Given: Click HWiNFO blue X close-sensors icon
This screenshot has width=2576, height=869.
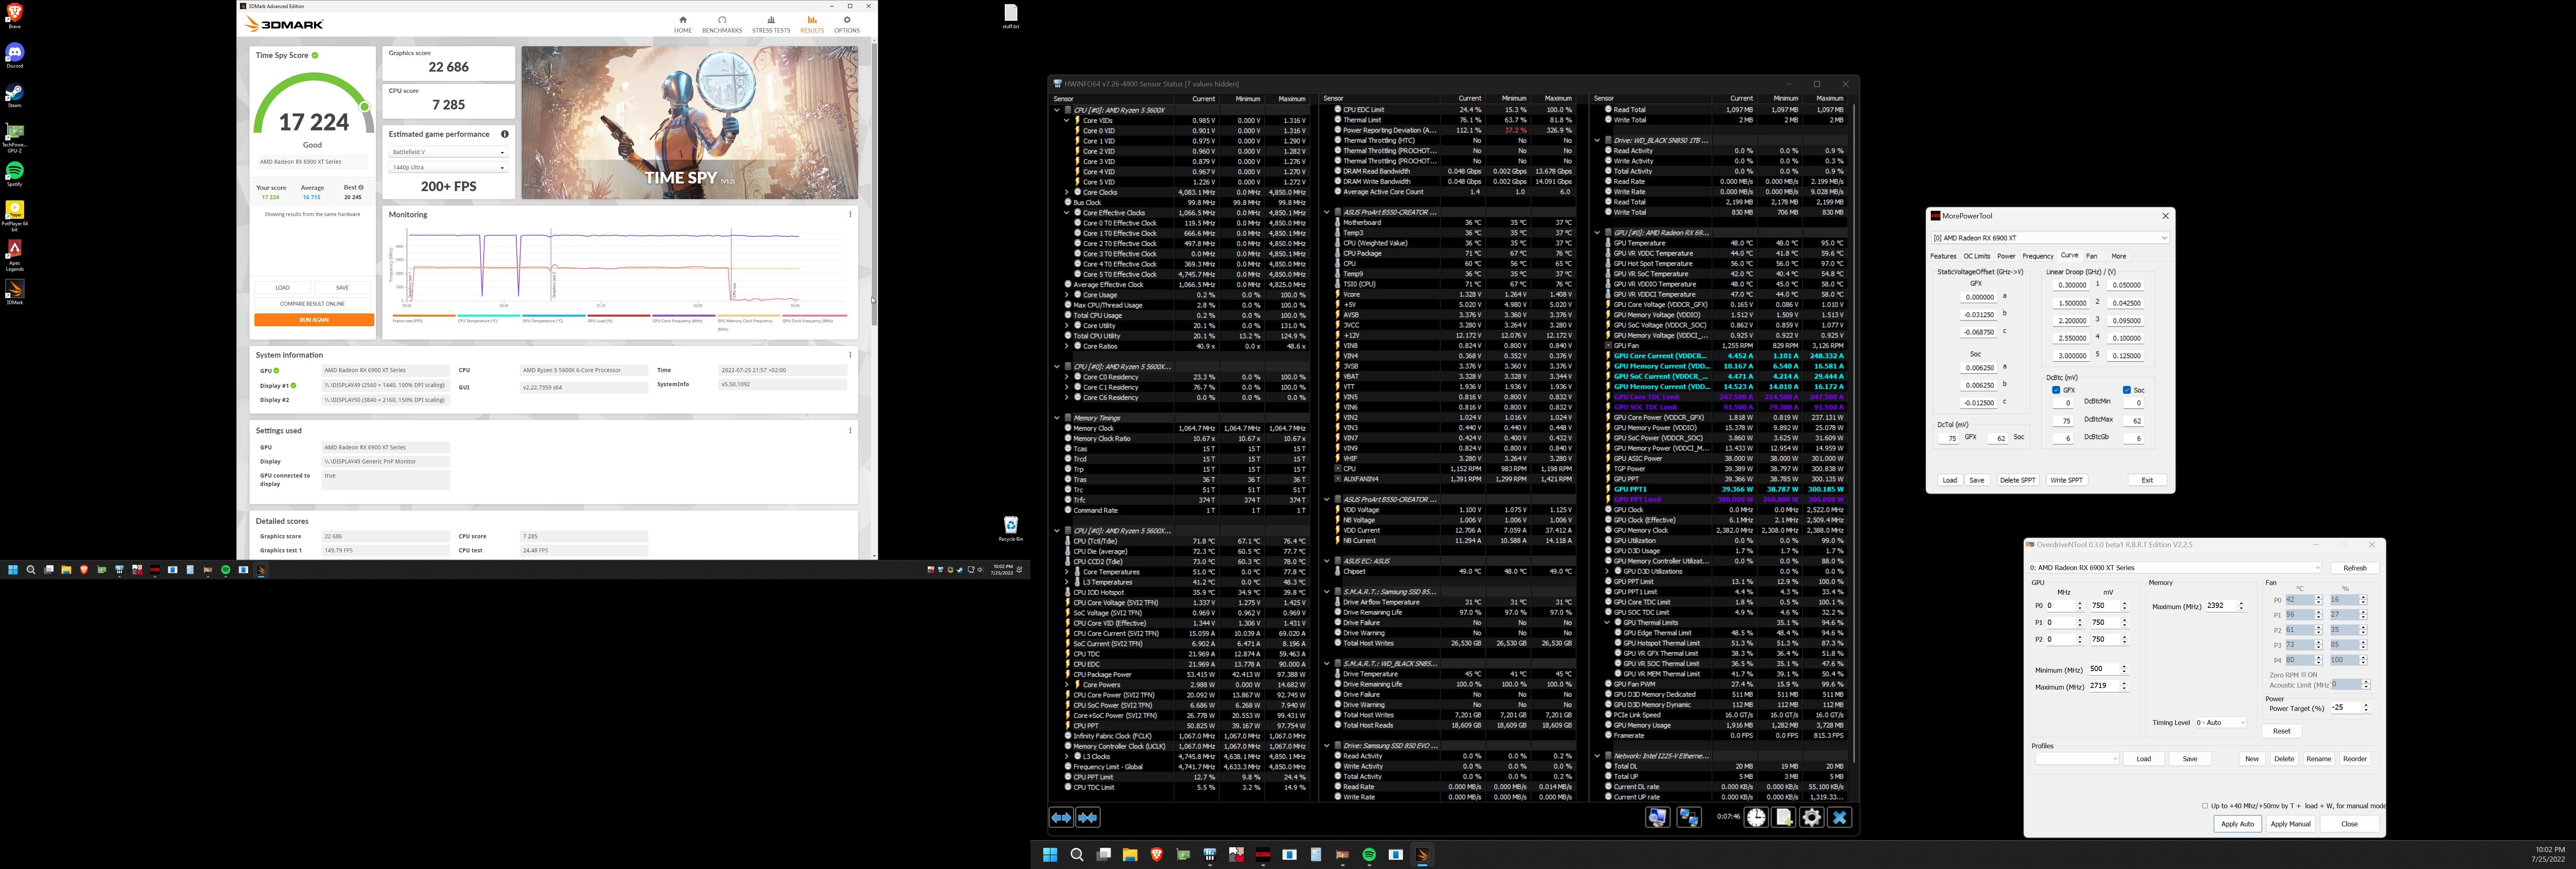Looking at the screenshot, I should coord(1839,817).
